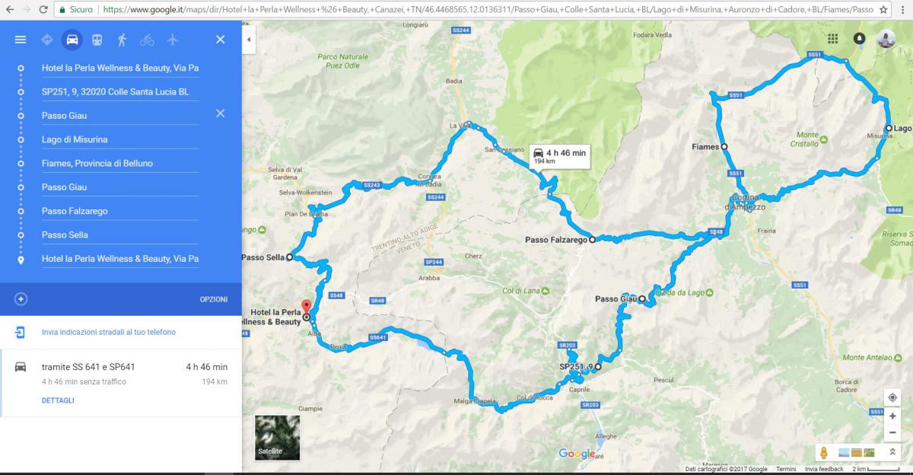Send directions to your phone

(108, 332)
